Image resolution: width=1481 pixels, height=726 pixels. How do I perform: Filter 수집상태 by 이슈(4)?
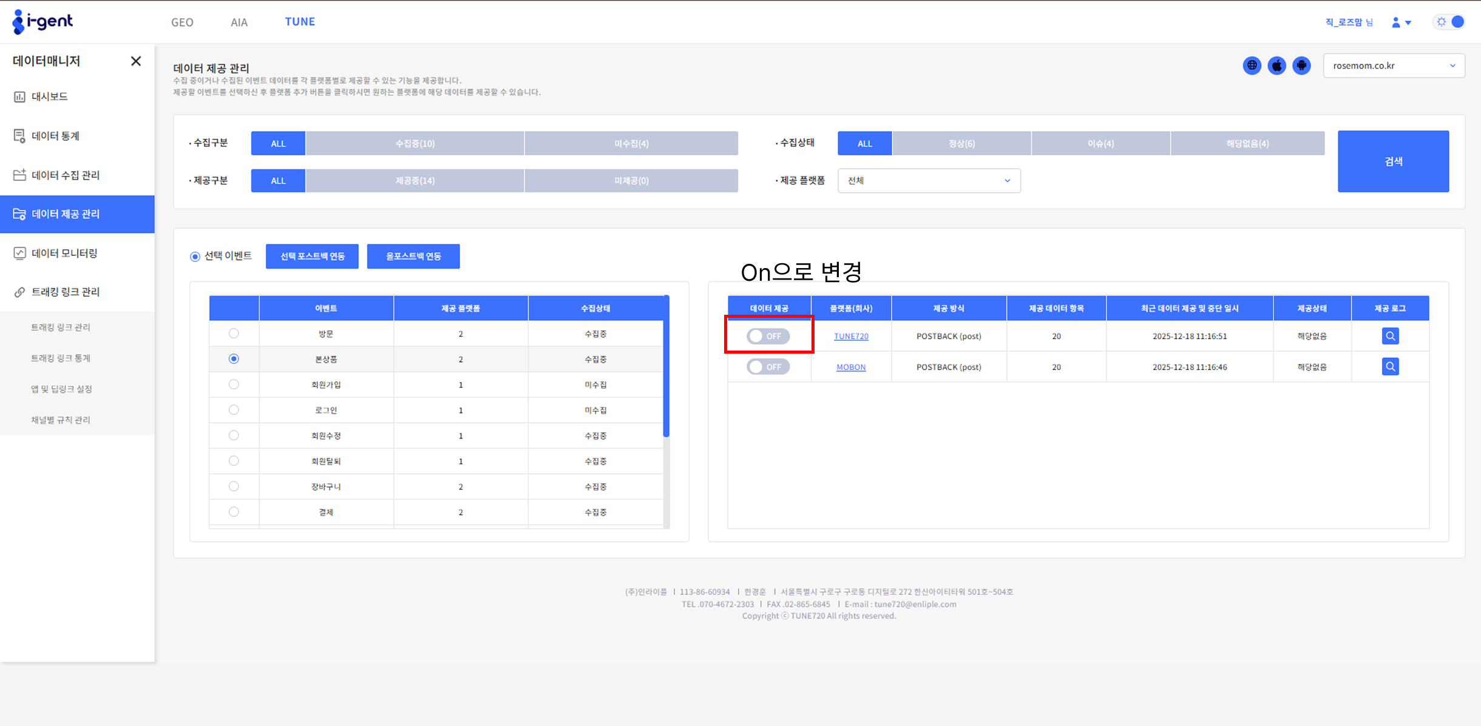coord(1101,144)
